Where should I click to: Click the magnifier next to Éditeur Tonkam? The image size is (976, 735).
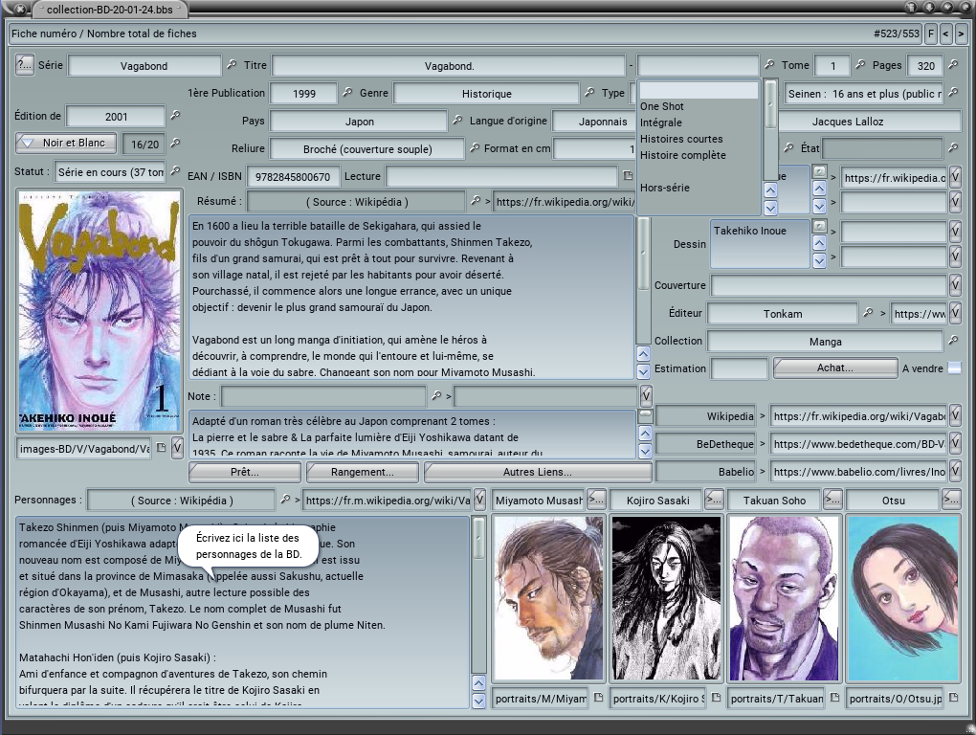[868, 313]
